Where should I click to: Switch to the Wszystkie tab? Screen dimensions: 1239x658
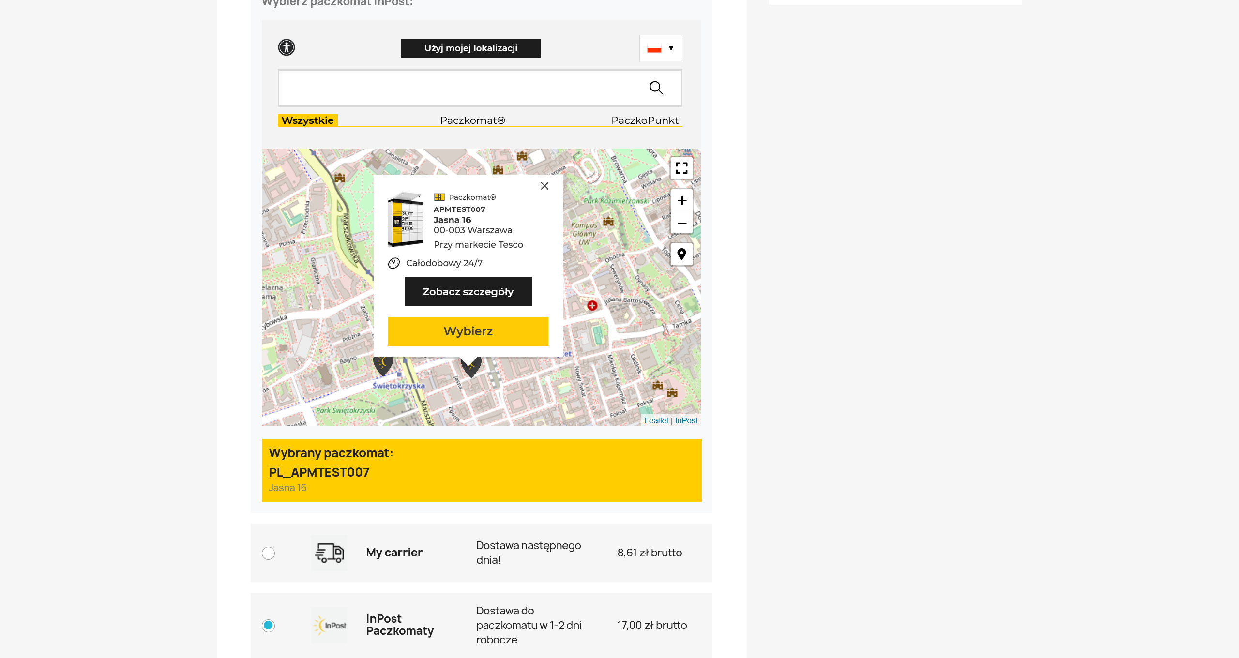click(x=307, y=120)
